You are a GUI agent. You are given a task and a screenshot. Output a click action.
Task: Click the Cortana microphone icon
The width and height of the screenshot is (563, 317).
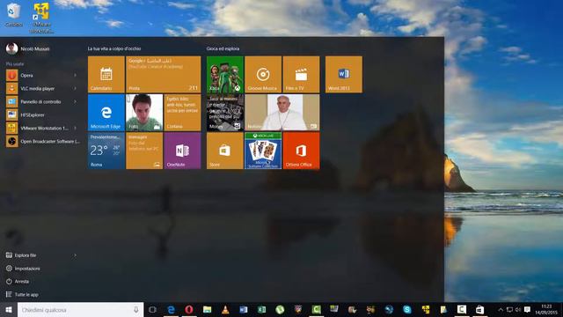[x=136, y=309]
